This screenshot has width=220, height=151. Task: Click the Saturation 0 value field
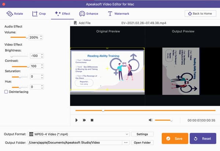pos(35,77)
